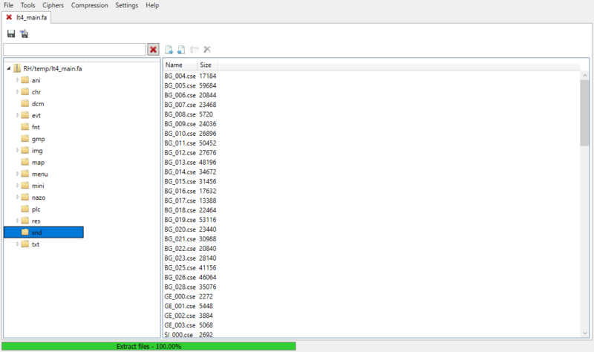Collapse the RH/temp/lt4_main.fa root node
The height and width of the screenshot is (352, 594).
(x=7, y=68)
